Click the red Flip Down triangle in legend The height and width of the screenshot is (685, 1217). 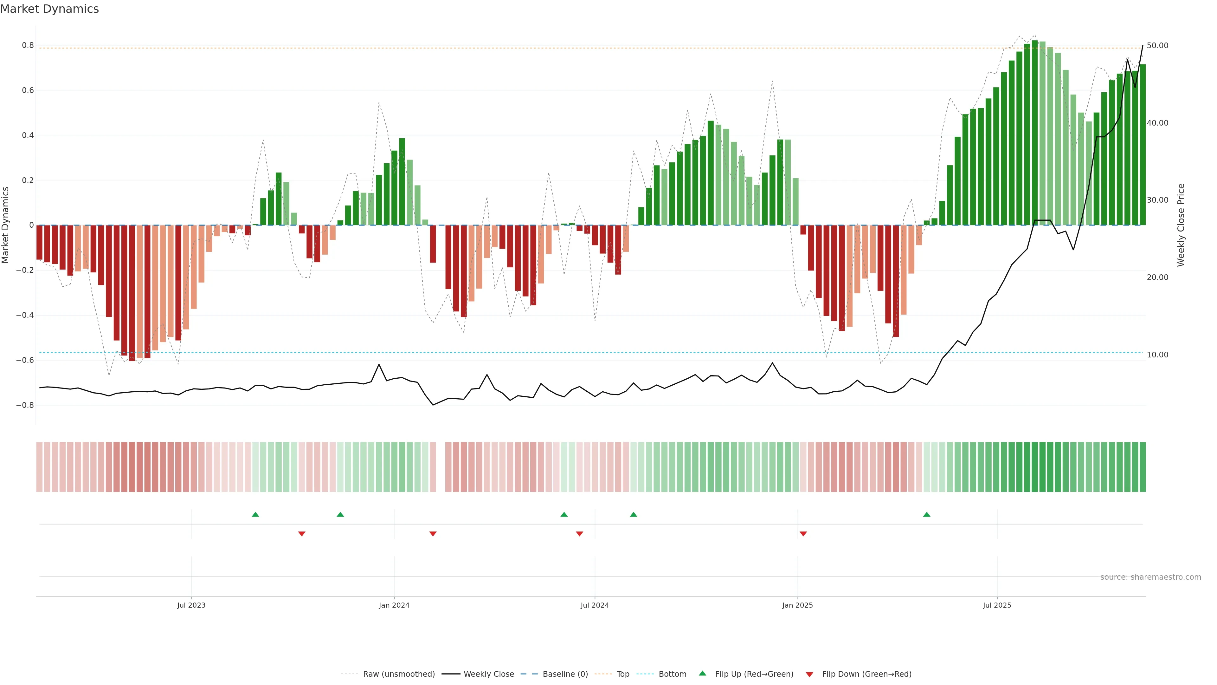point(809,674)
